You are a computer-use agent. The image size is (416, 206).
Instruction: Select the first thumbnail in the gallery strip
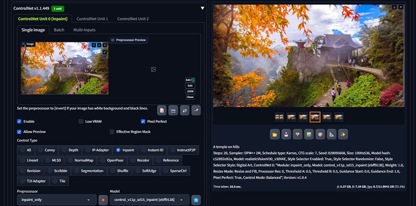280,118
